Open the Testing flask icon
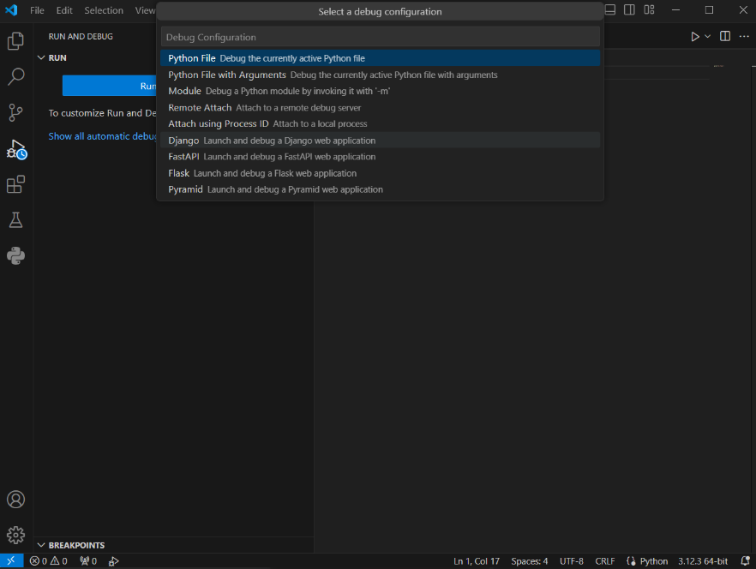This screenshot has width=756, height=569. coord(15,220)
